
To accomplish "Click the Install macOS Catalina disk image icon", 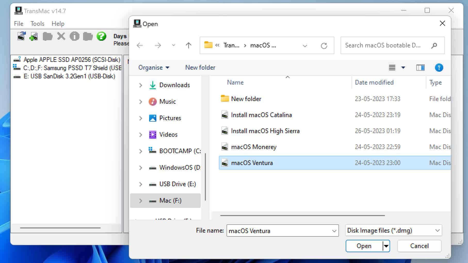I will coord(225,115).
